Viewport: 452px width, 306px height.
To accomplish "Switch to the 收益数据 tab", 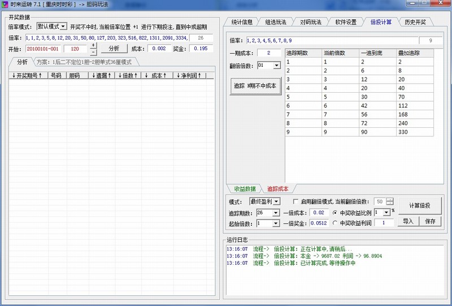I will click(245, 188).
